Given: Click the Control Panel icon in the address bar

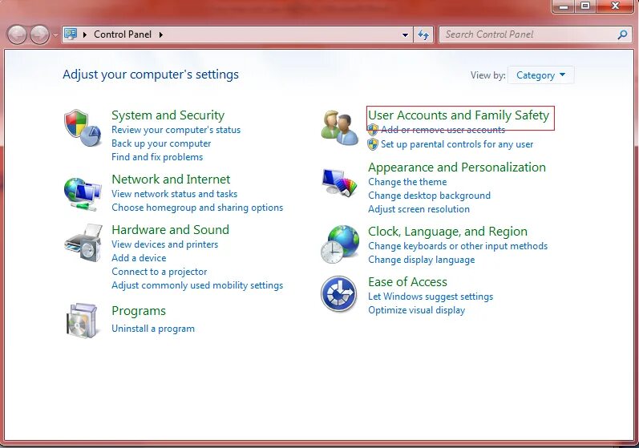Looking at the screenshot, I should (x=71, y=34).
